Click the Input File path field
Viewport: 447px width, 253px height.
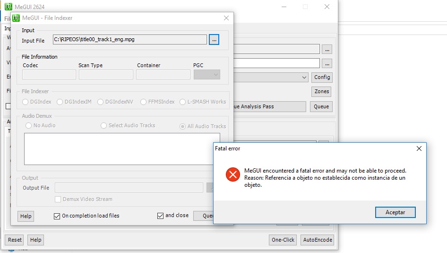click(x=130, y=39)
